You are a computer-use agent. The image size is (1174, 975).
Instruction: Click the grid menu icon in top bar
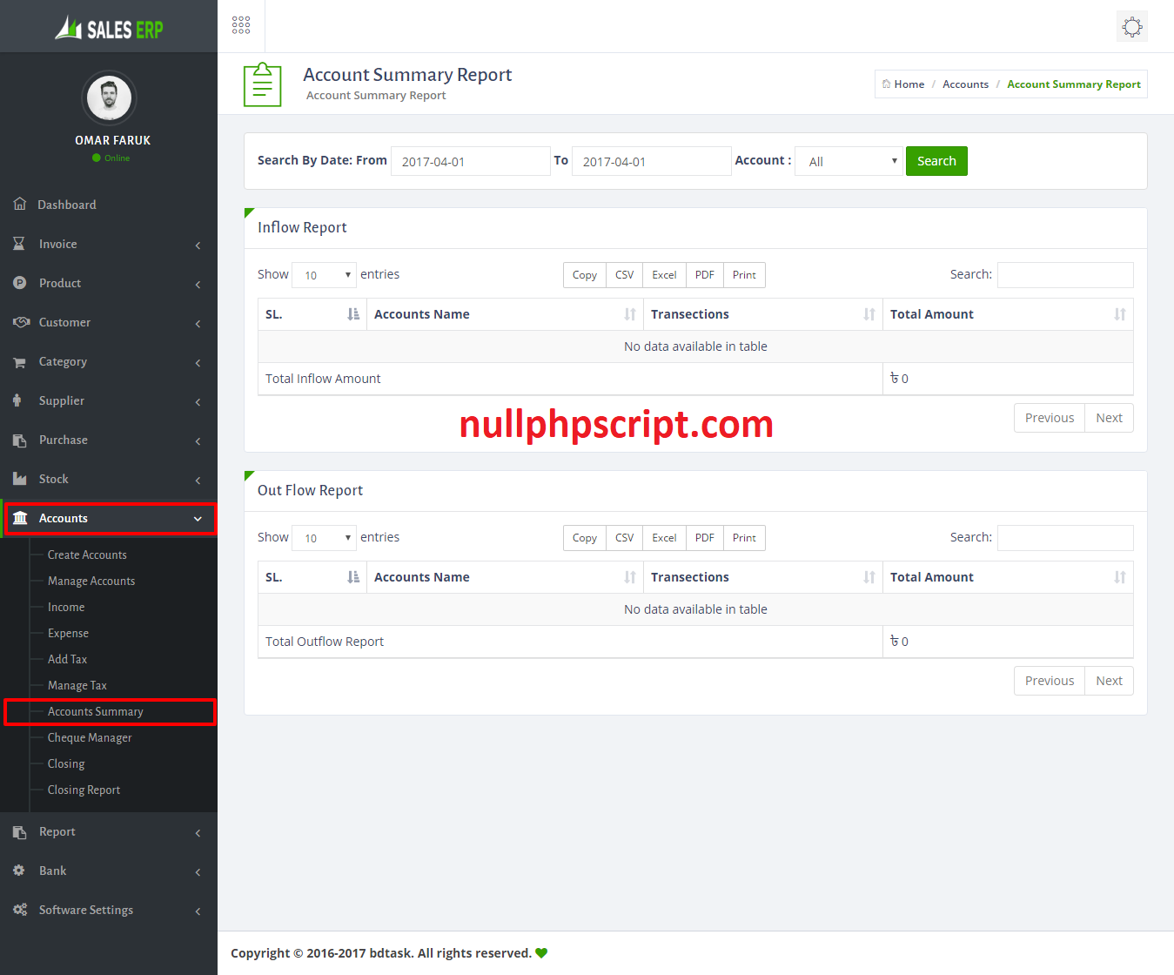tap(241, 25)
